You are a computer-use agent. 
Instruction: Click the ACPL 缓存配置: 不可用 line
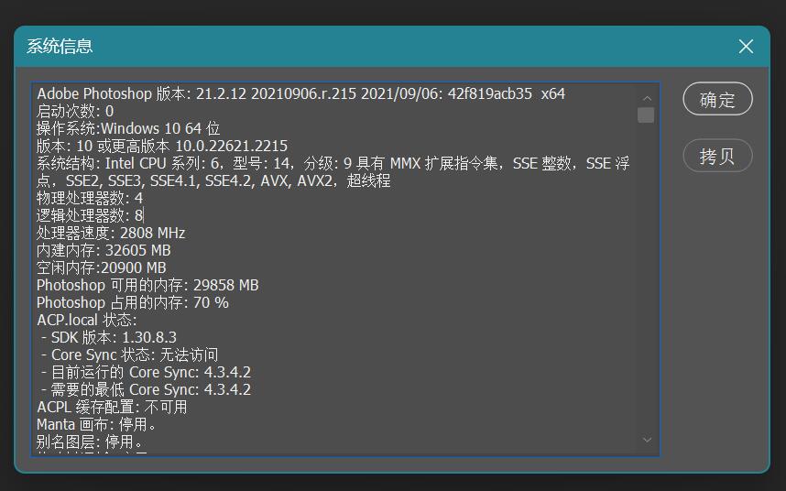[x=112, y=408]
